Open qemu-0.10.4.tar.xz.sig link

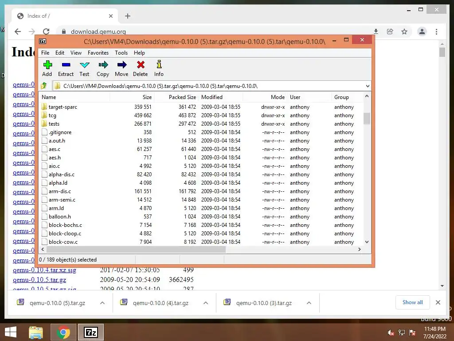click(x=44, y=270)
